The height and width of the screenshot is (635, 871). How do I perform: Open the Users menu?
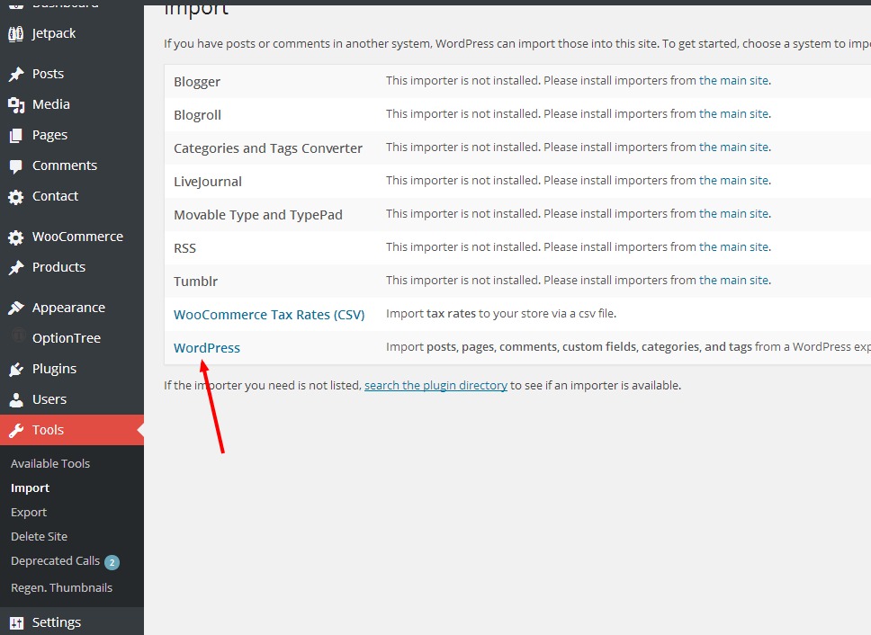point(49,399)
